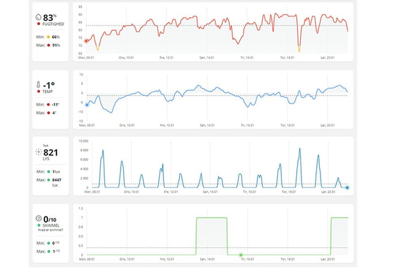Select the blue marker on the temperature chart

[x=87, y=105]
